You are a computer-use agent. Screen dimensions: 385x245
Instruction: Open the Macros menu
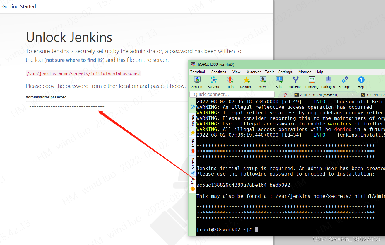pos(305,72)
